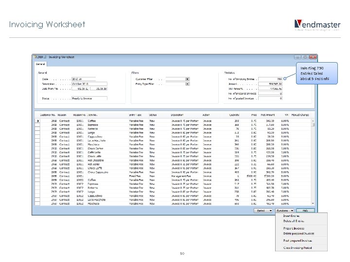
Task: Click 'Fixed Fee' entry type cell
Action: [135, 176]
